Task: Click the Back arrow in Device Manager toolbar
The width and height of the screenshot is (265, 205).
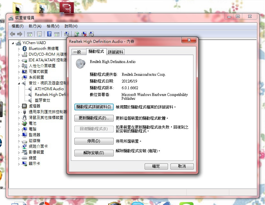Action: point(12,34)
